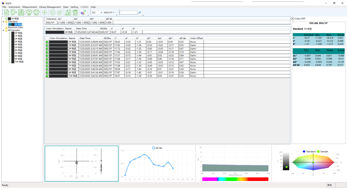
Task: Click the bar chart statistics icon
Action: (68, 13)
